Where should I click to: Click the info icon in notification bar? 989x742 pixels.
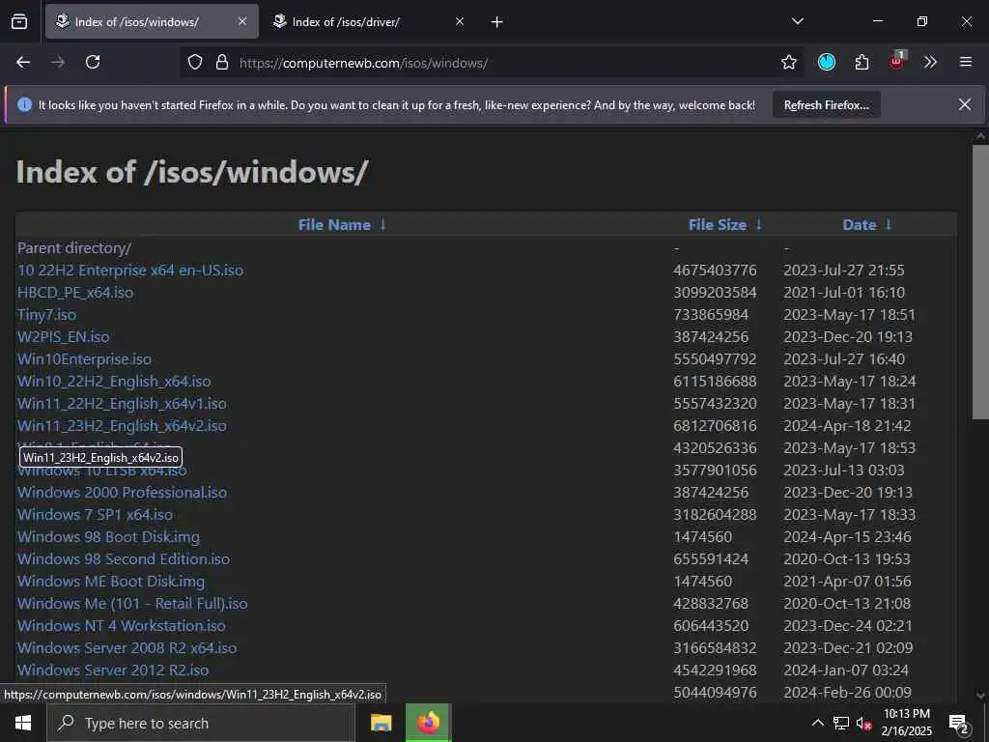[x=24, y=104]
